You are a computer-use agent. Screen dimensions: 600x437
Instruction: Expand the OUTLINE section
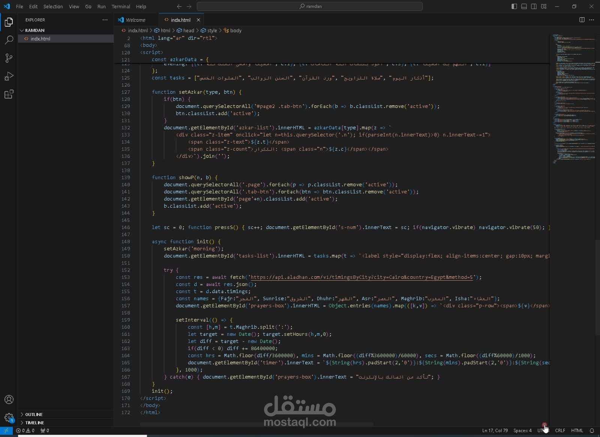point(34,414)
